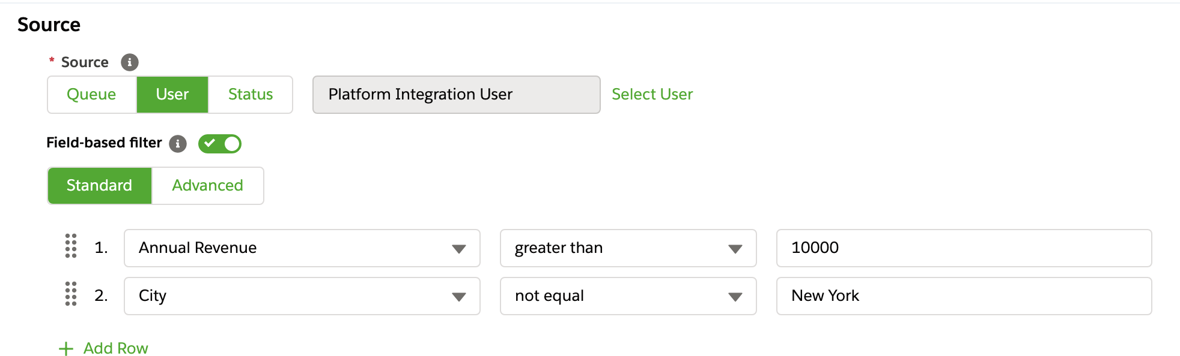The width and height of the screenshot is (1180, 356).
Task: Choose the User source option
Action: tap(172, 95)
